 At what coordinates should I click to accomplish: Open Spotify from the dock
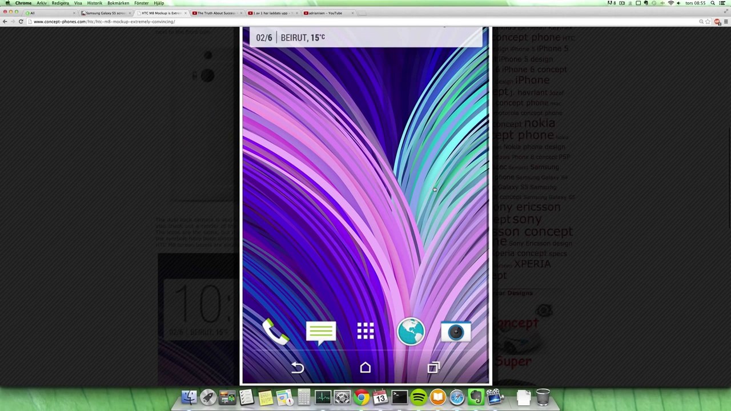pos(419,397)
